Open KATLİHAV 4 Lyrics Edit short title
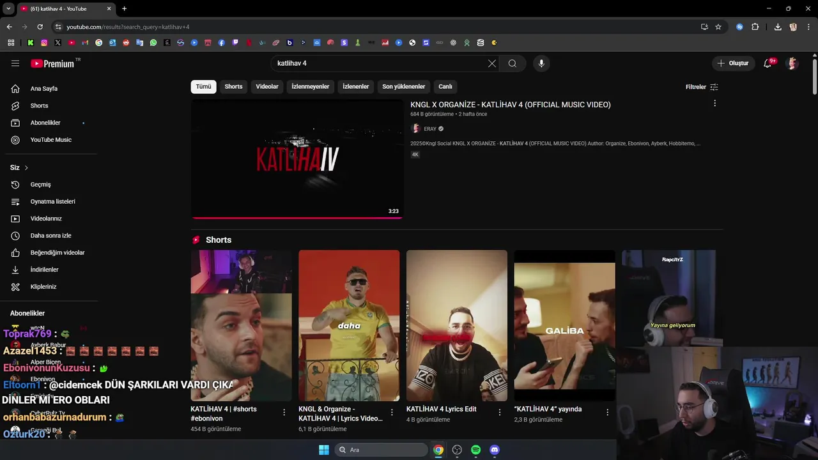 point(442,409)
